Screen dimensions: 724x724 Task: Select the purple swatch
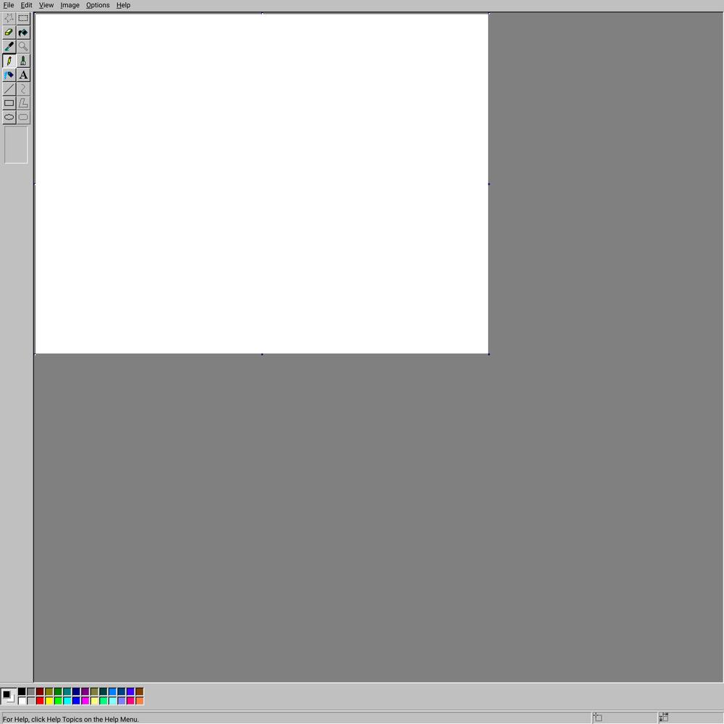(x=85, y=691)
